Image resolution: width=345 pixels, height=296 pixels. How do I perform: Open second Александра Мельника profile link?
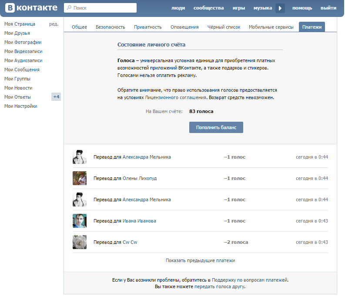click(x=147, y=200)
